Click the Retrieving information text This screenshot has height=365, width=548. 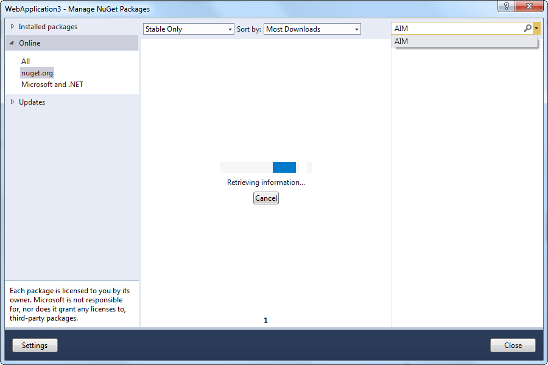[266, 182]
